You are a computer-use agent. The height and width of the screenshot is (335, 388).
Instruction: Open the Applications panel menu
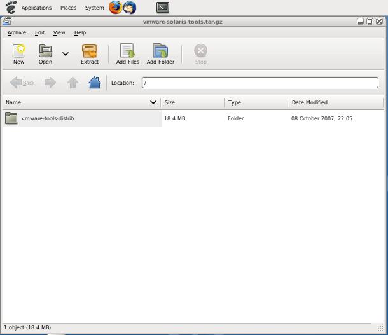36,8
